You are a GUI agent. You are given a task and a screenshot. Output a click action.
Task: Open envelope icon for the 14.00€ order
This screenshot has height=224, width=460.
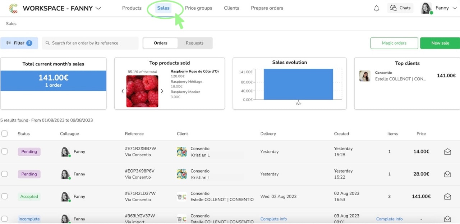click(447, 152)
